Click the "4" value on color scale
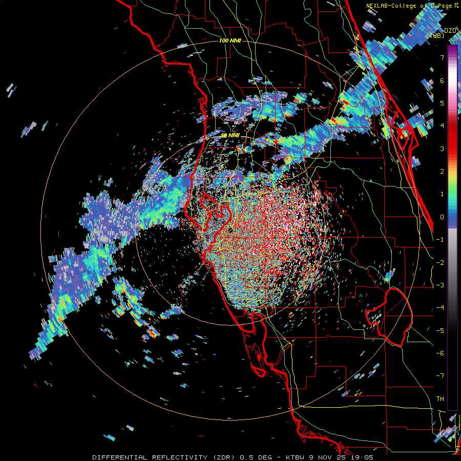461x461 pixels. point(442,126)
